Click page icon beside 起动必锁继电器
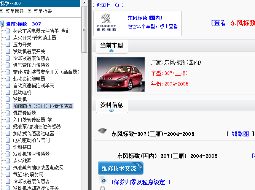Image resolution: width=255 pixels, height=190 pixels. click(8, 78)
